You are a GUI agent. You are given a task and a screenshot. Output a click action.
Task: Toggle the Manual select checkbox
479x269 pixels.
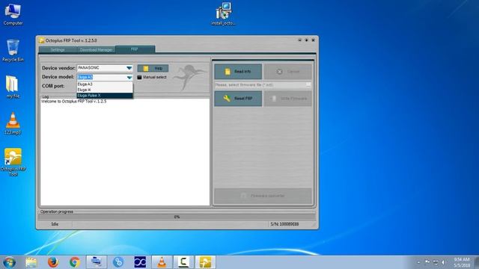(140, 78)
